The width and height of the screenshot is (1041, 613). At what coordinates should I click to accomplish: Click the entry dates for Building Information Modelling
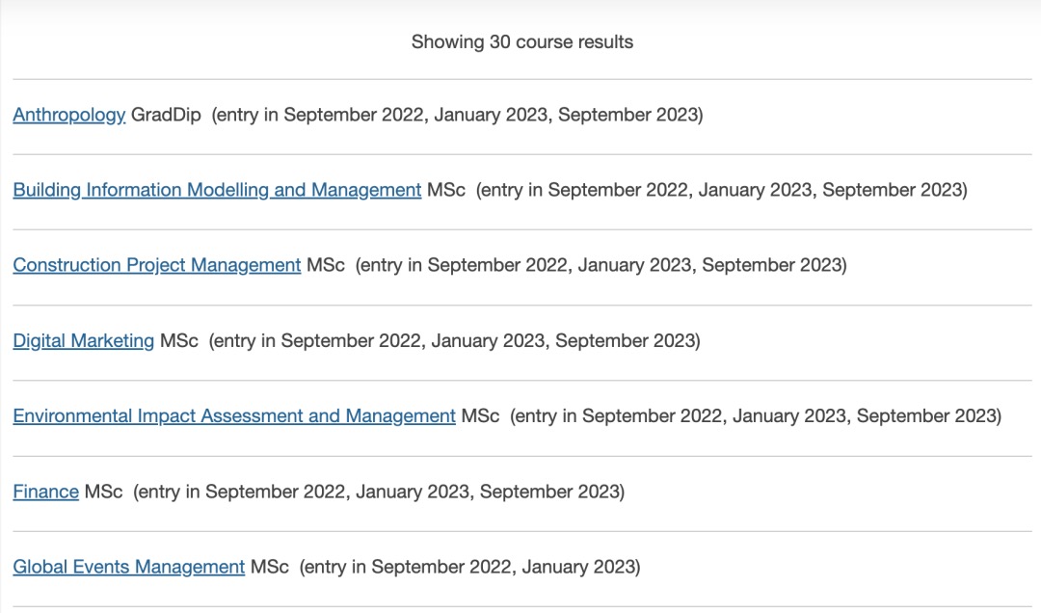722,190
